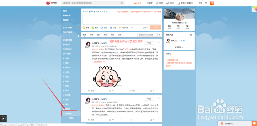Open 热门视频 in left sidebar
The width and height of the screenshot is (257, 126).
pos(67,32)
